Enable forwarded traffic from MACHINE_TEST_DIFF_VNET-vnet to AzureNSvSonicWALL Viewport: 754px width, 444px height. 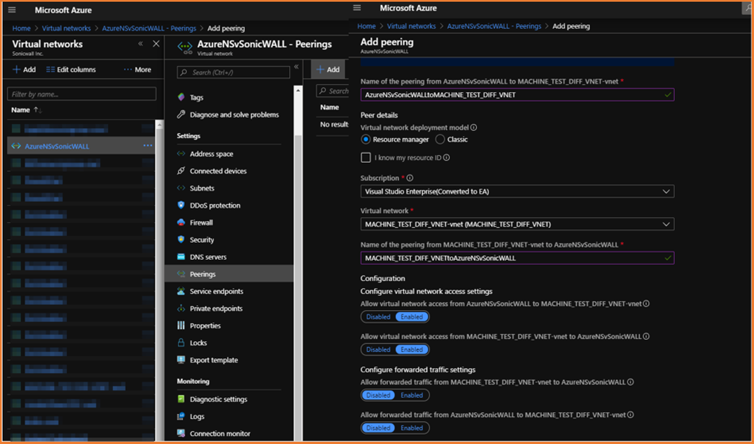[x=412, y=395]
